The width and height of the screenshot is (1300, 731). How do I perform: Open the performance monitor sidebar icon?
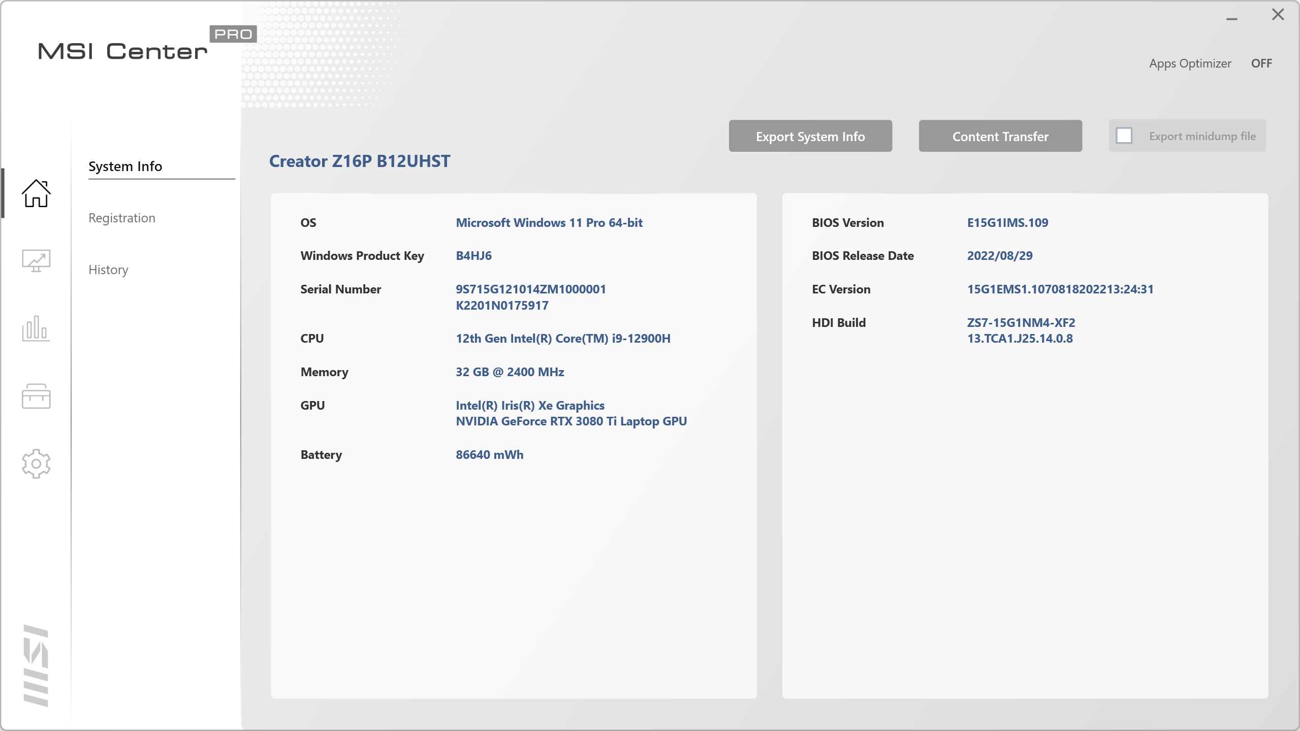click(x=36, y=261)
